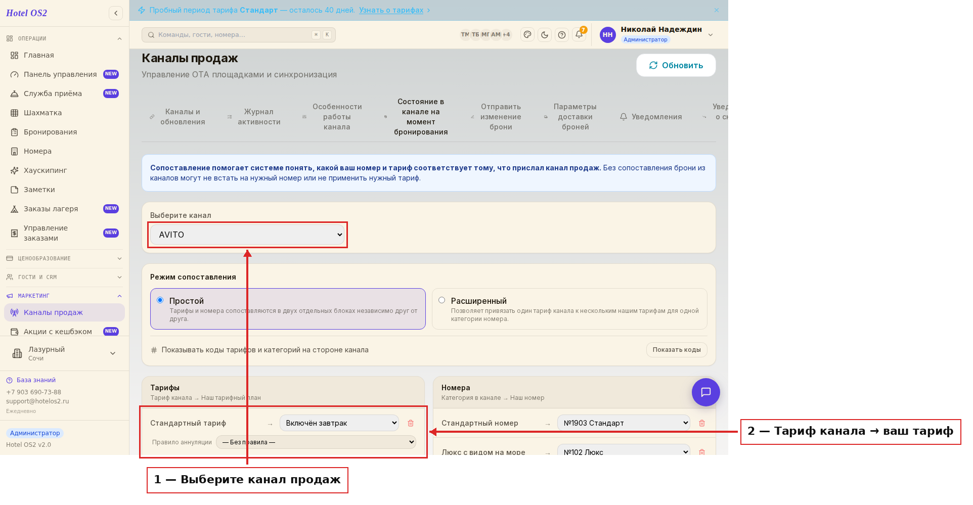Image resolution: width=973 pixels, height=505 pixels.
Task: Open Хаускипинг in sidebar
Action: coord(65,170)
